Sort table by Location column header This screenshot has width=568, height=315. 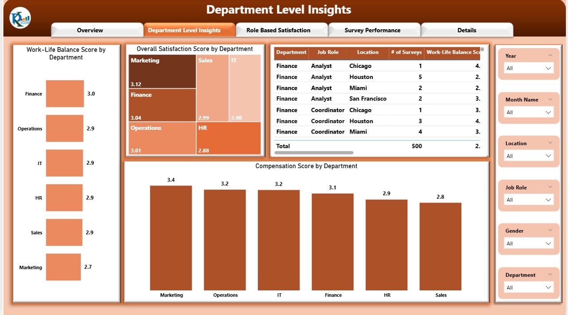pos(368,52)
